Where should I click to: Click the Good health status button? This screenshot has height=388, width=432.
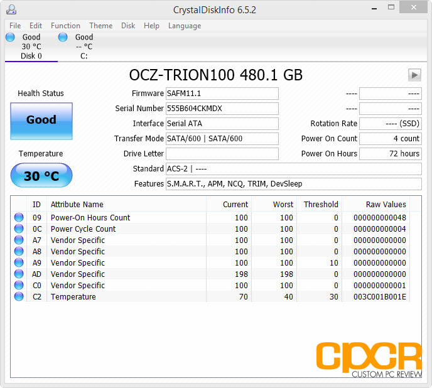[41, 121]
